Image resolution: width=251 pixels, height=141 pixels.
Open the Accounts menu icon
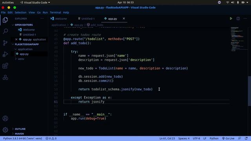pos(5,118)
